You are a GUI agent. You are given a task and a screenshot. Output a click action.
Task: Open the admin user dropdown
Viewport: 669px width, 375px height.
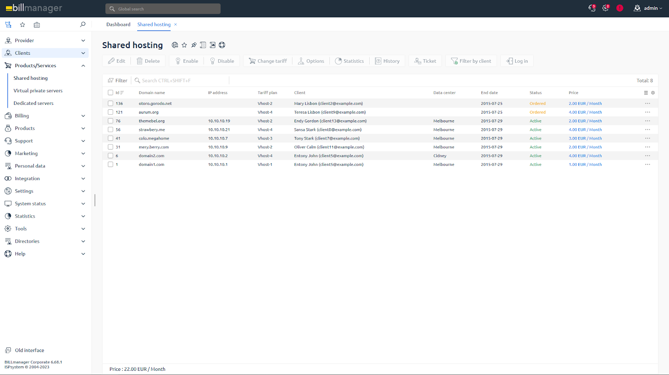[648, 8]
